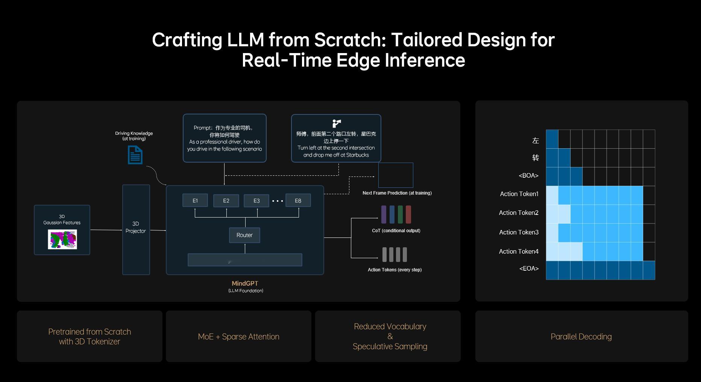
Task: Click the dark blue cell in the 左 row
Action: point(552,139)
